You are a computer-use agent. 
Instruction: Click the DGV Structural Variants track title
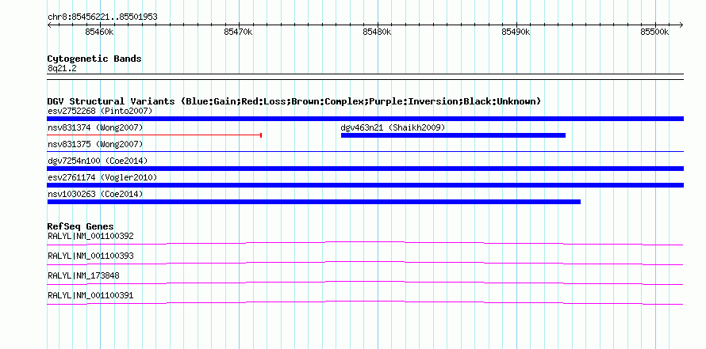(x=294, y=101)
